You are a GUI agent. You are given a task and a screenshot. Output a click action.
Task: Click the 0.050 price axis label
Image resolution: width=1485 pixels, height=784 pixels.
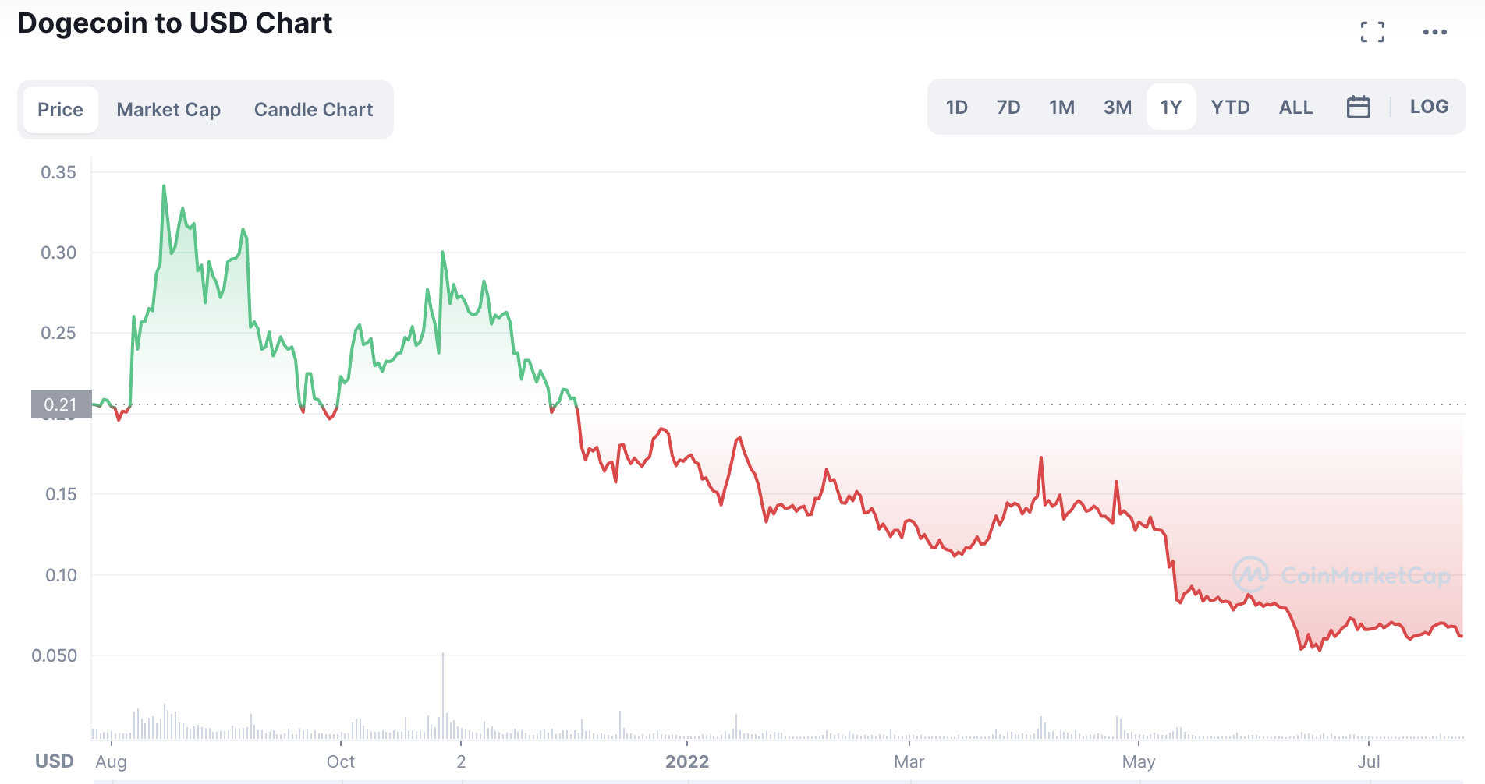point(55,655)
